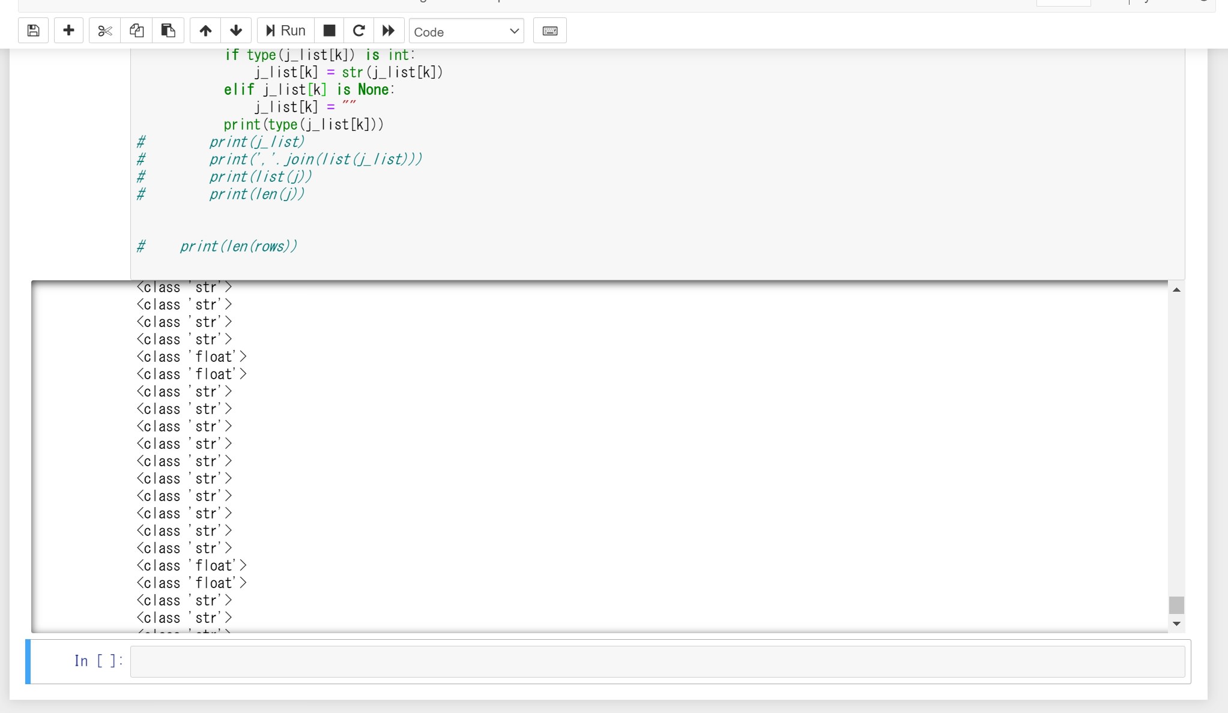Move selected cell down
The width and height of the screenshot is (1228, 713).
click(x=235, y=30)
